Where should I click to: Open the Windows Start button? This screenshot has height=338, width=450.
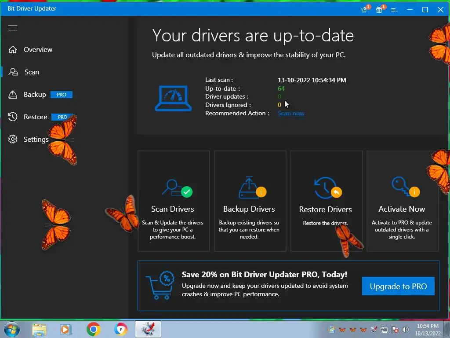(11, 329)
